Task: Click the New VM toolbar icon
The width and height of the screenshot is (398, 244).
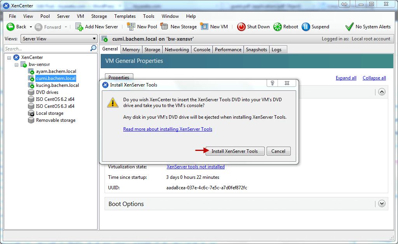Action: 204,26
